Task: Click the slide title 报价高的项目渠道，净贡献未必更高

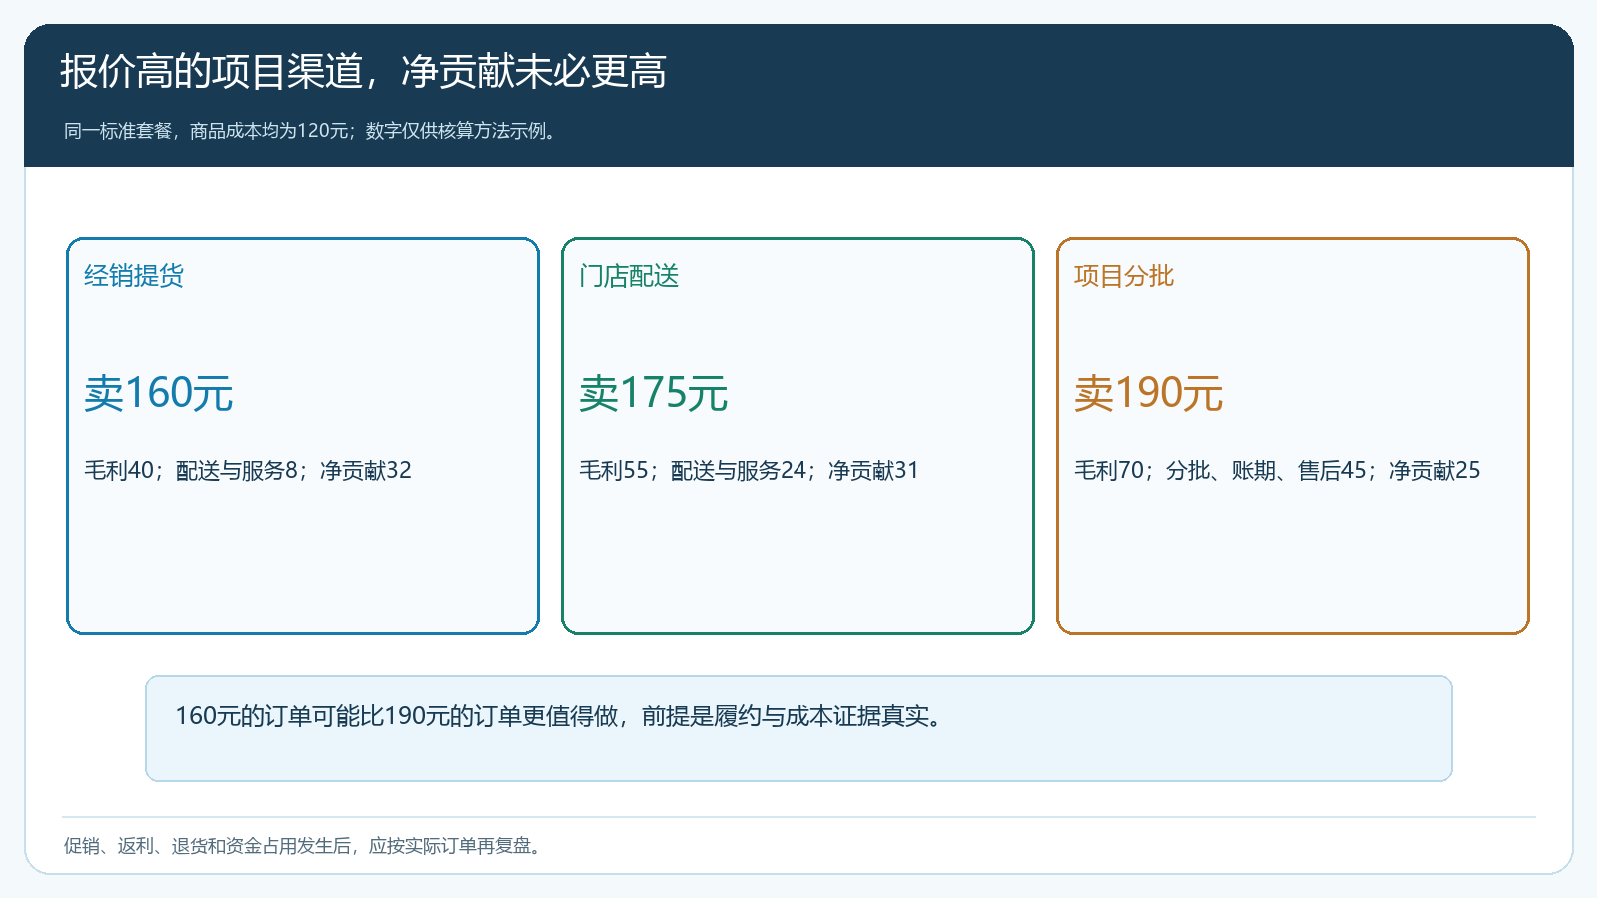Action: 363,72
